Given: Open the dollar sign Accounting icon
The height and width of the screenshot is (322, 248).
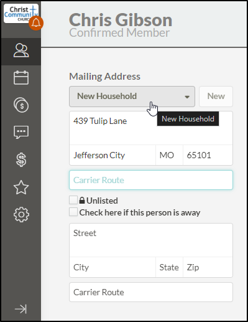Looking at the screenshot, I should point(21,160).
